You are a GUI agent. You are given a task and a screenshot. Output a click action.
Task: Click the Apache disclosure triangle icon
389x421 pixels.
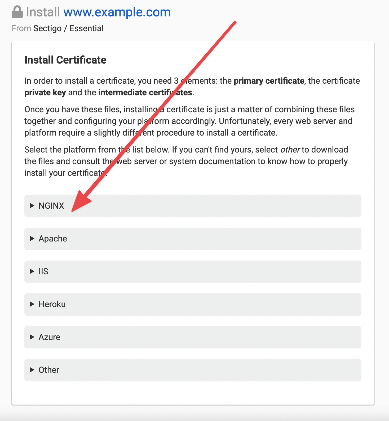32,239
